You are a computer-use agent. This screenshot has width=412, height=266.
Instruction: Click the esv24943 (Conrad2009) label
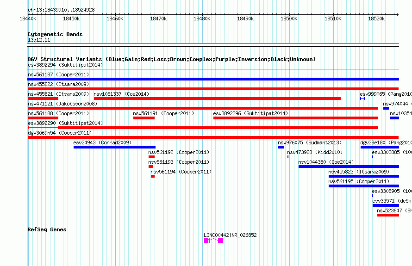pyautogui.click(x=102, y=142)
